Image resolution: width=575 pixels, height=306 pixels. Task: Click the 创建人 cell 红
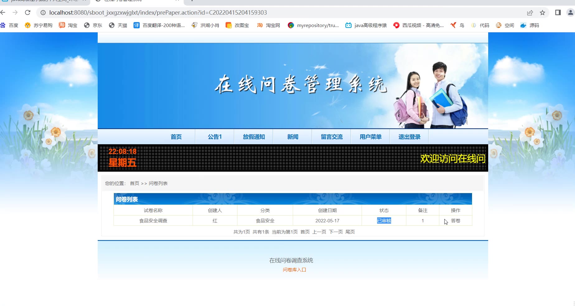[x=215, y=221]
